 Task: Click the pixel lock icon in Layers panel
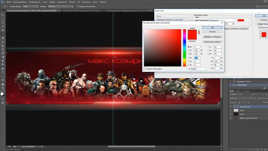[239, 102]
